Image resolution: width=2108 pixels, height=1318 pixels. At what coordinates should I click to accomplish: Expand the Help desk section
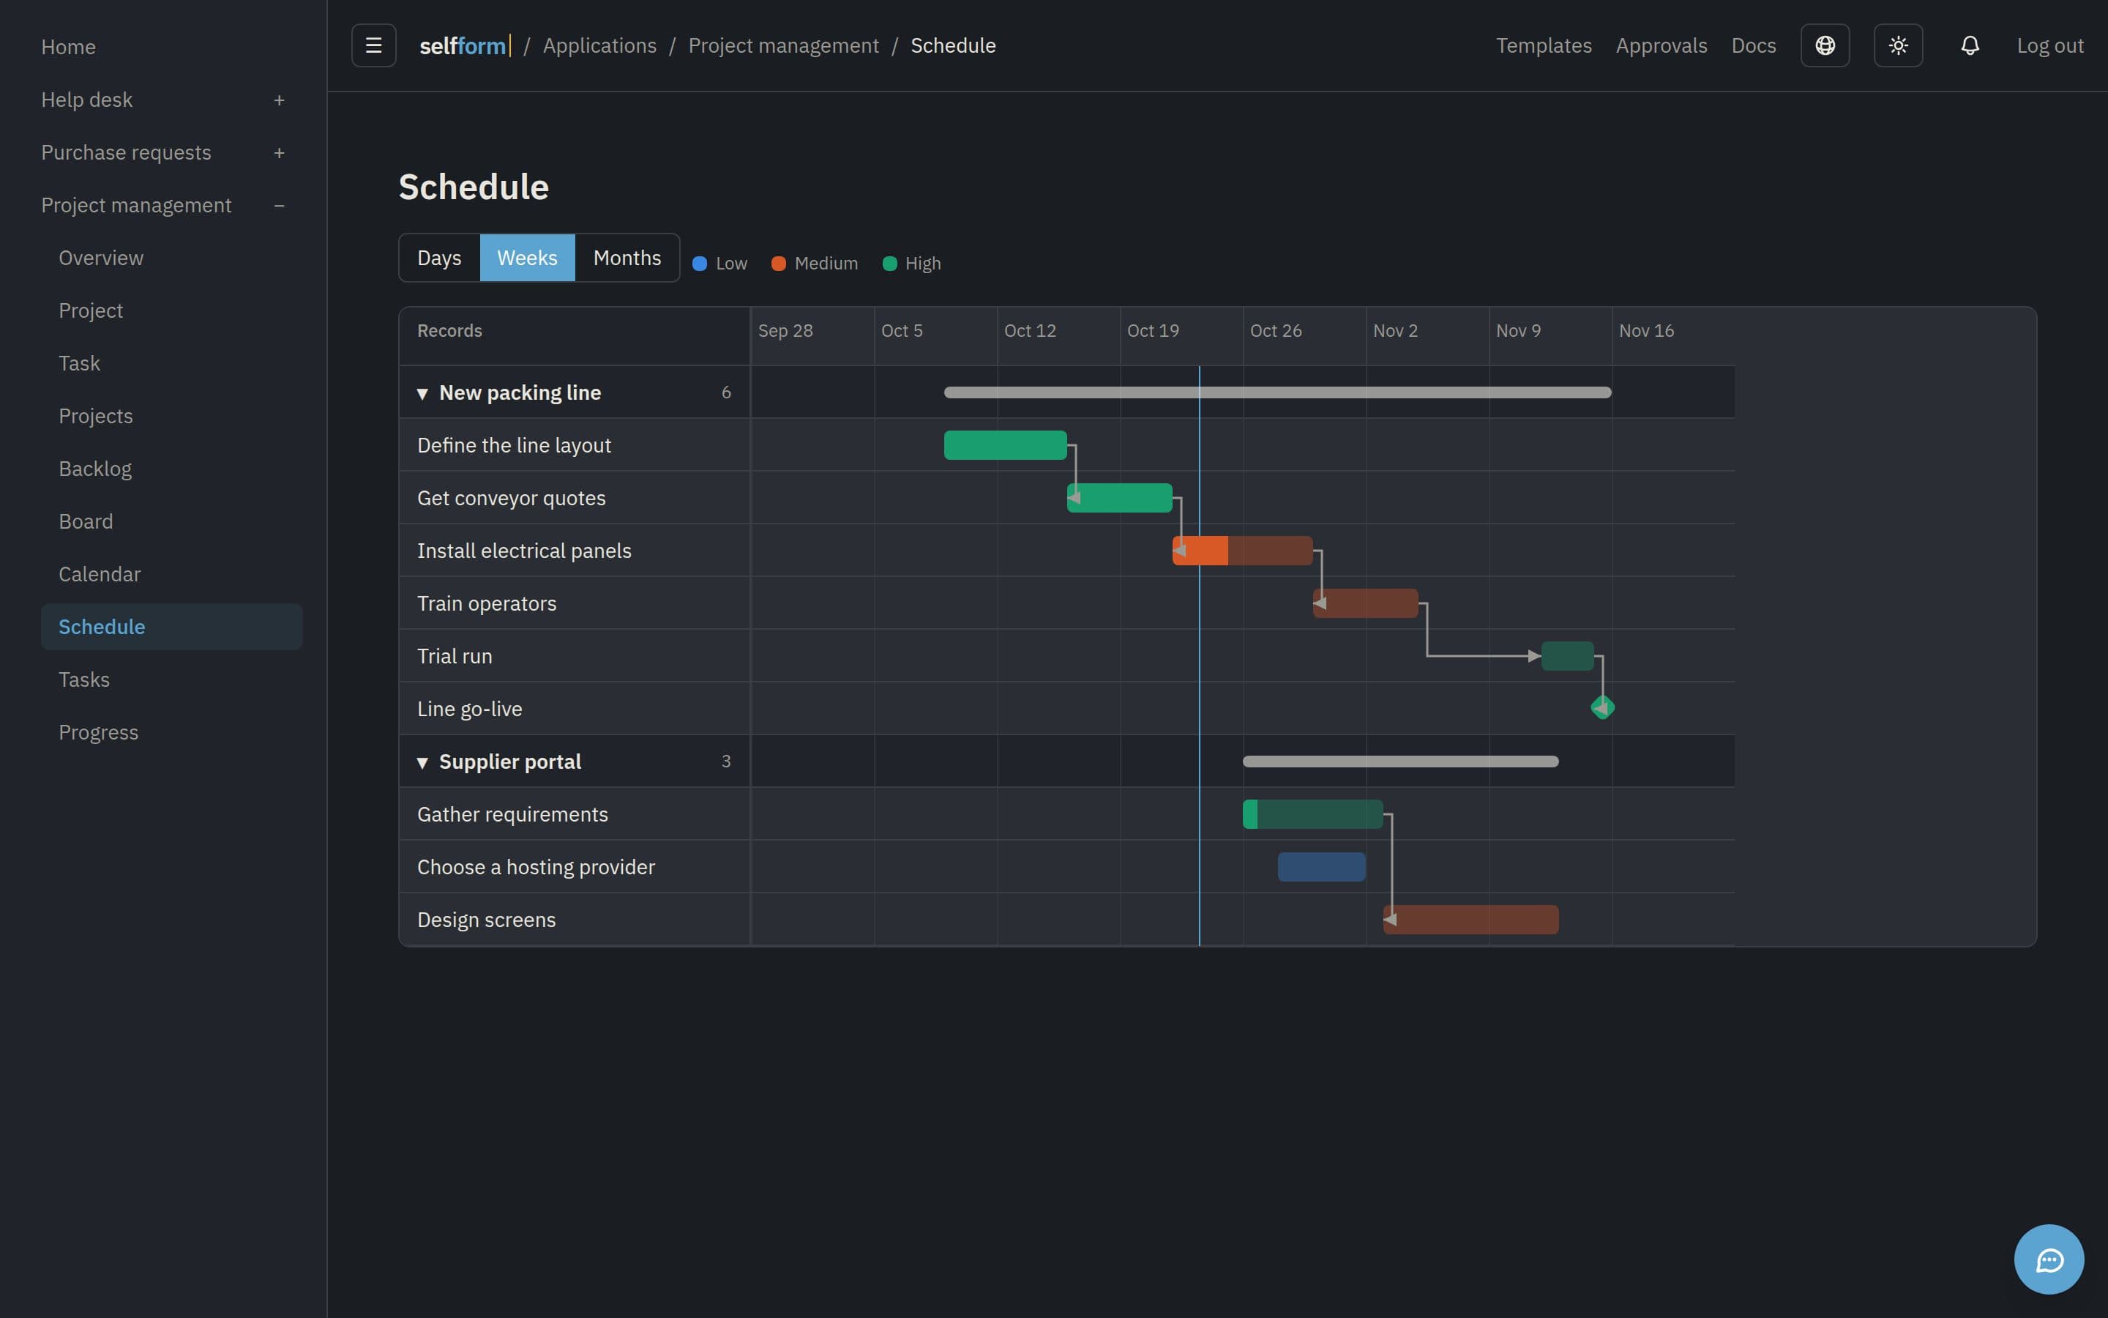pyautogui.click(x=279, y=100)
